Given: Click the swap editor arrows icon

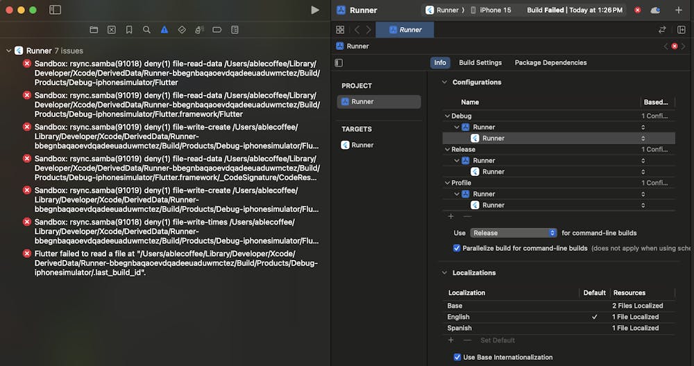Looking at the screenshot, I should coord(662,30).
